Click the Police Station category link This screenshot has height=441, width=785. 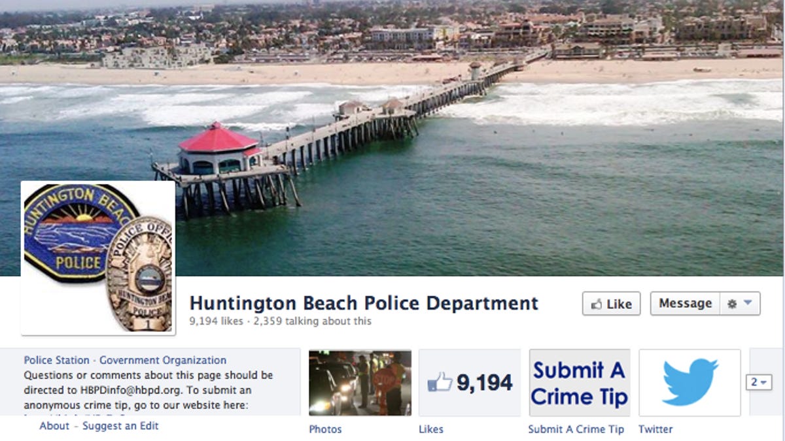[x=57, y=360]
